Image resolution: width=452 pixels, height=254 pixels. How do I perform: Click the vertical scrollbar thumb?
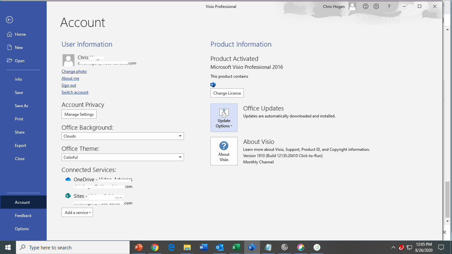447,199
